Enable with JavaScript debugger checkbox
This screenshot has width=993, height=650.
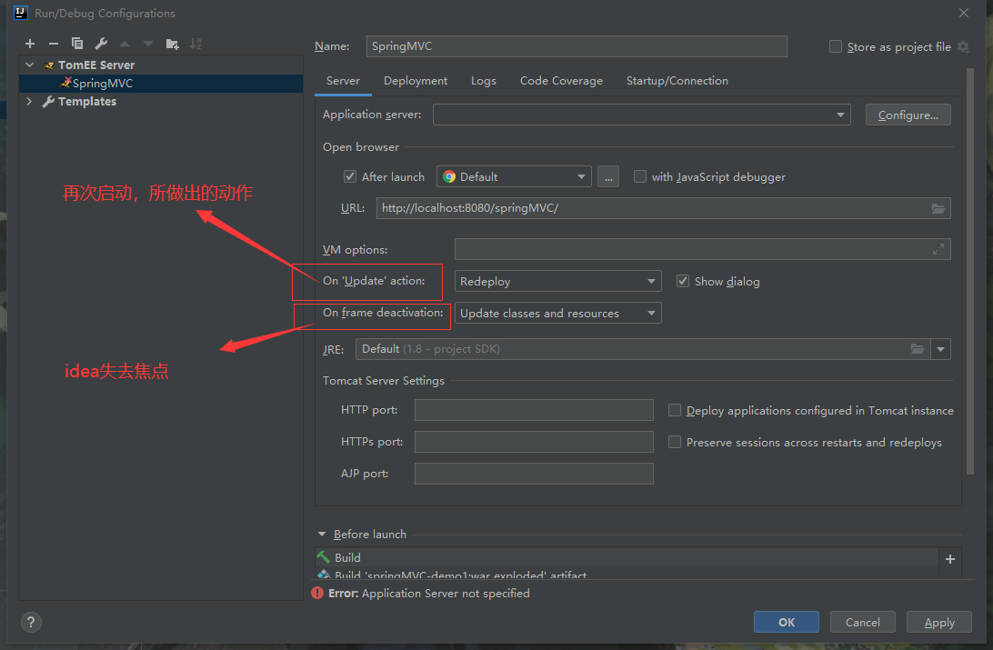pyautogui.click(x=640, y=176)
